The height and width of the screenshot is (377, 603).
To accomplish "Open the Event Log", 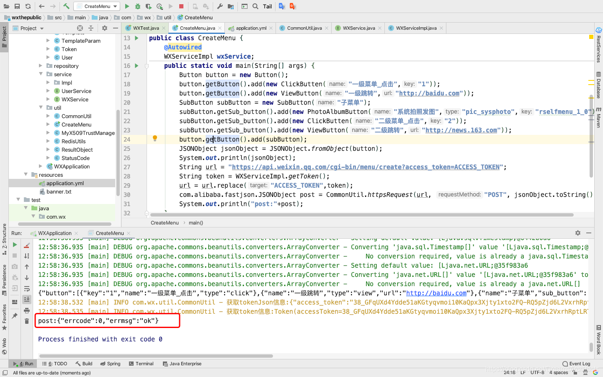I will tap(576, 364).
